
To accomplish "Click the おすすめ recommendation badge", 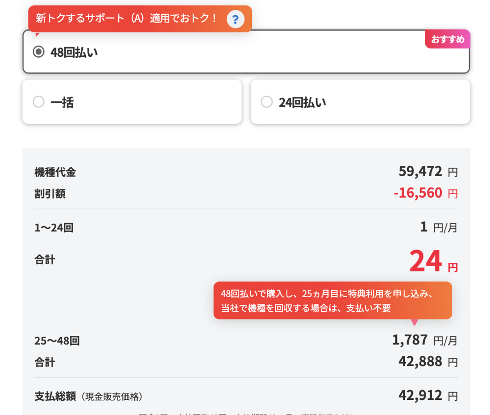I will [447, 39].
